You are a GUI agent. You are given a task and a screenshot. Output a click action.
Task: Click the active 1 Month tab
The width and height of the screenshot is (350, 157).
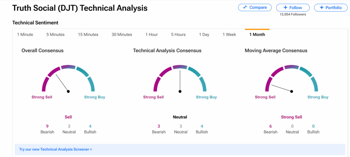click(x=257, y=34)
